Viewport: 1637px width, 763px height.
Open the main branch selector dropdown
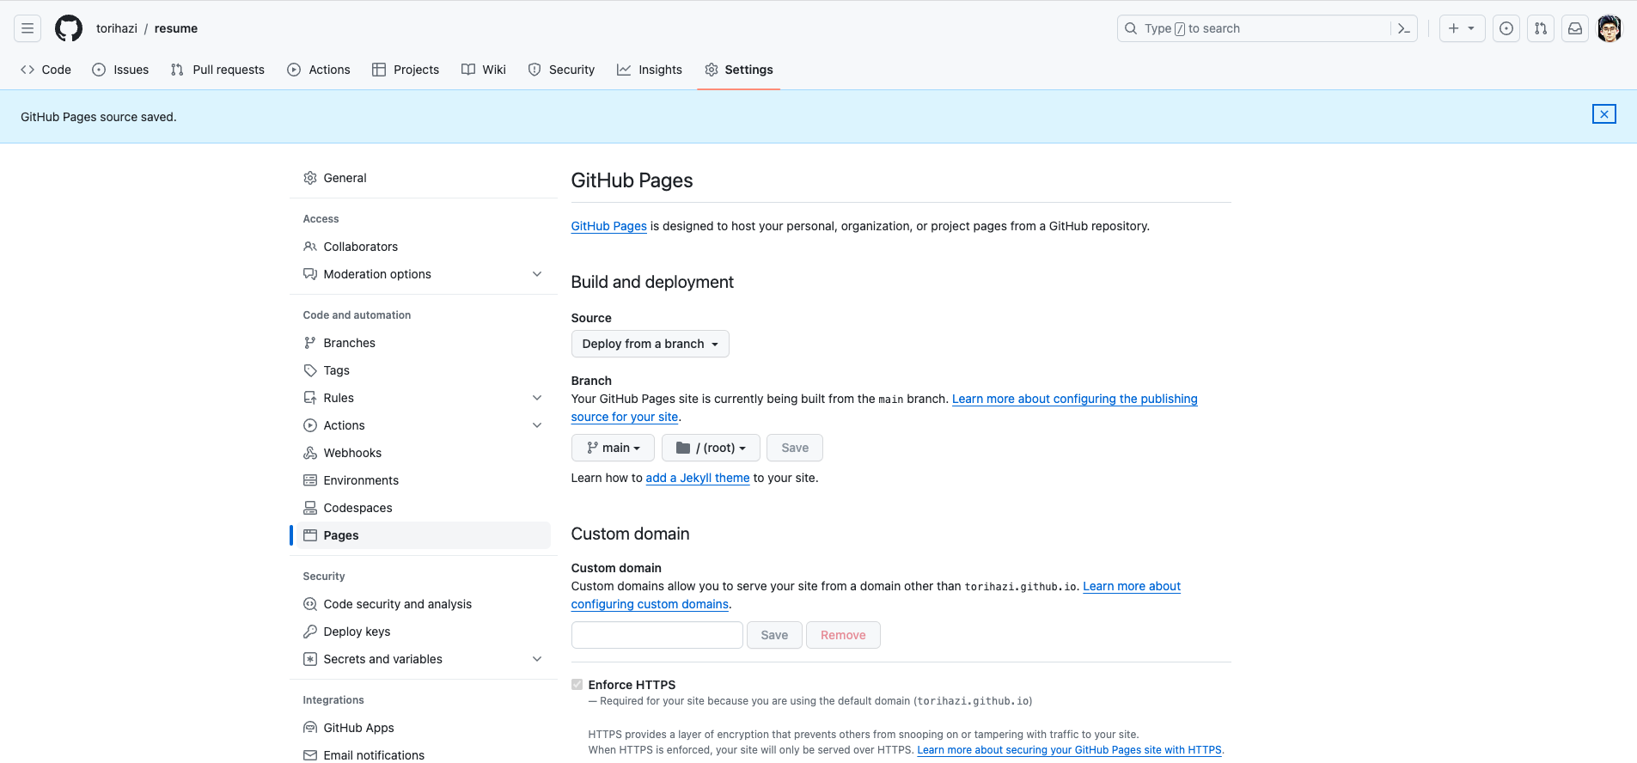[x=613, y=448]
